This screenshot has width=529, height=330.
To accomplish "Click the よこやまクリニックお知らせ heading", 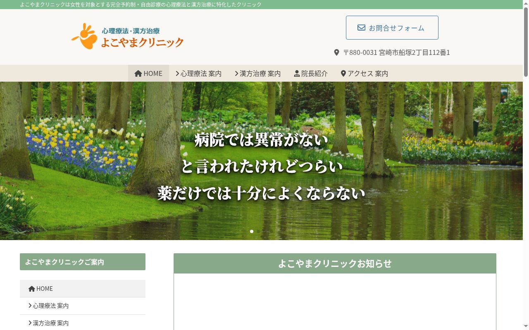I will [x=335, y=264].
